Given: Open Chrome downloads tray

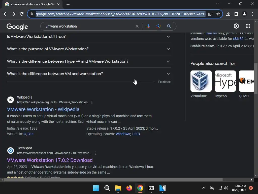Looking at the screenshot, I should (228, 14).
